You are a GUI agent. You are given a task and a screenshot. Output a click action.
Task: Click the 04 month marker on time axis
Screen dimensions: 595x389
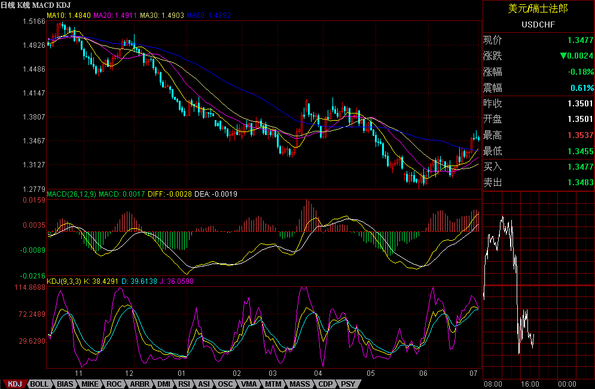318,373
